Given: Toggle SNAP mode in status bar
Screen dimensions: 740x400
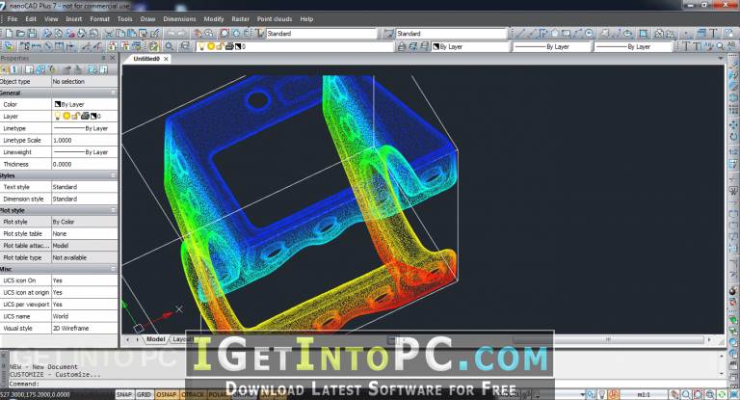Looking at the screenshot, I should [x=123, y=394].
